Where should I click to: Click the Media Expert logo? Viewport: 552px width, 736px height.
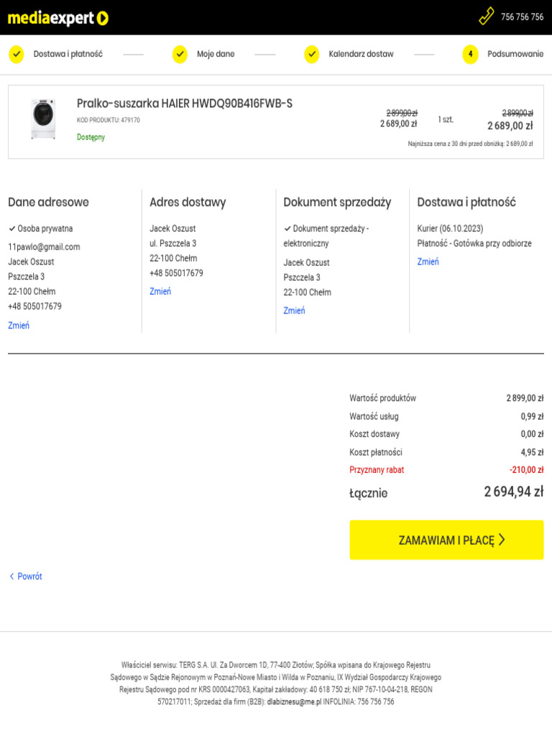click(x=57, y=18)
